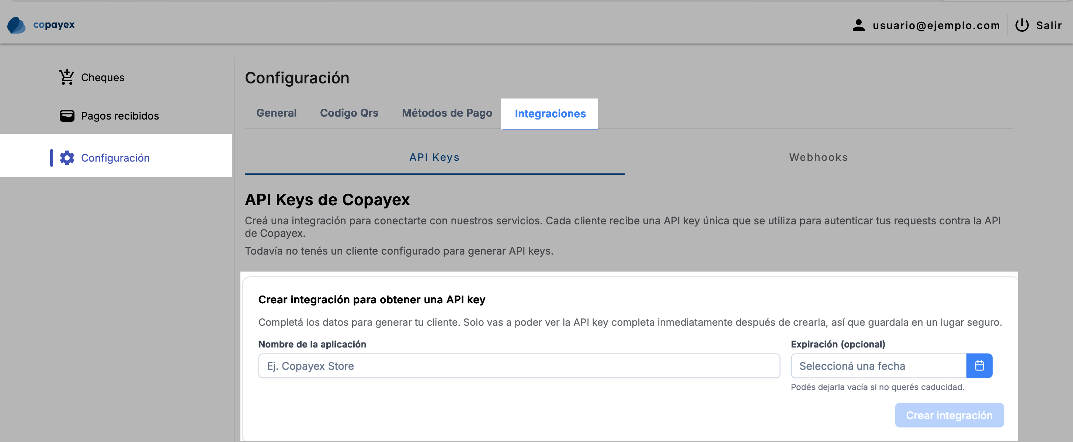This screenshot has width=1073, height=442.
Task: Switch to the Integraciones tab
Action: (550, 113)
